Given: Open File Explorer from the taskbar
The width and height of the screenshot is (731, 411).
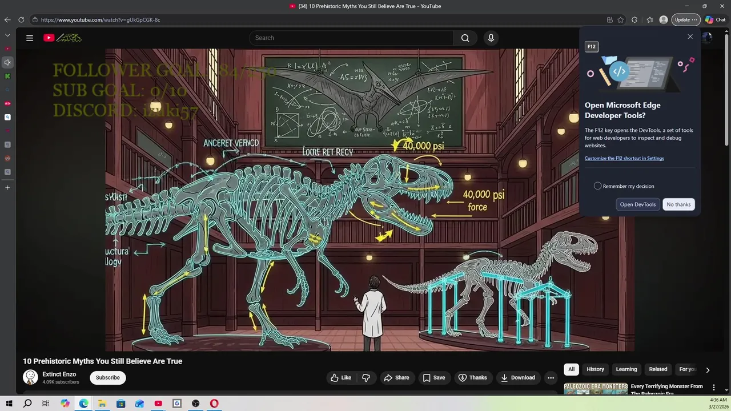Looking at the screenshot, I should click(x=102, y=404).
